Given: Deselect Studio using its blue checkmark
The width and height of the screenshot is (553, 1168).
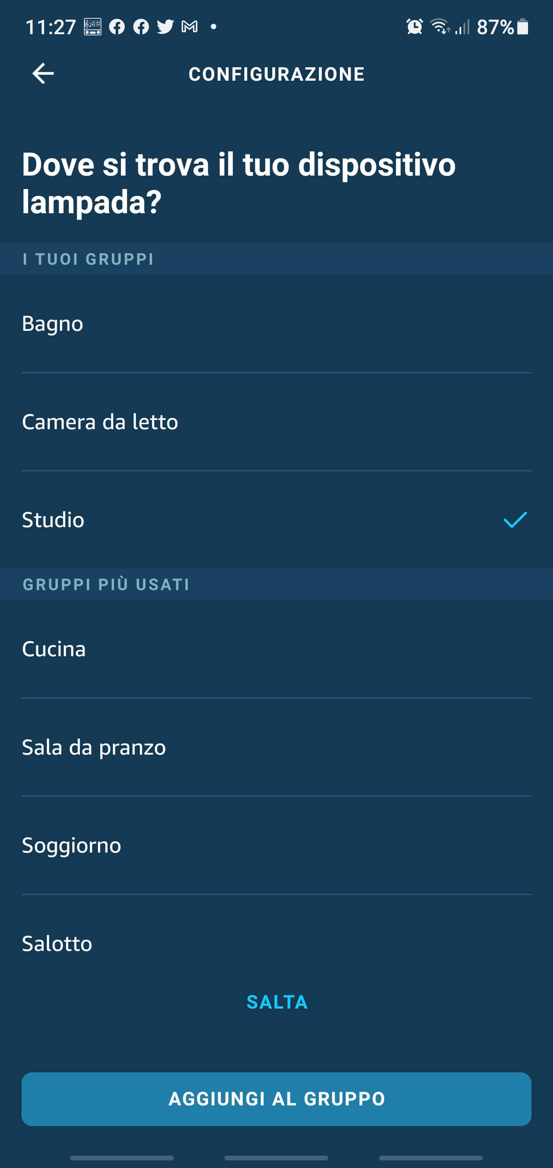Looking at the screenshot, I should [x=515, y=519].
